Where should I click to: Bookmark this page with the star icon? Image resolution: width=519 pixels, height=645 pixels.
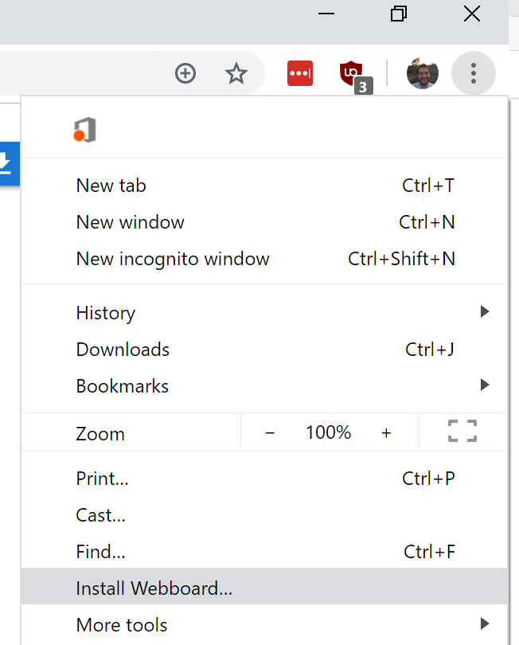pos(236,72)
